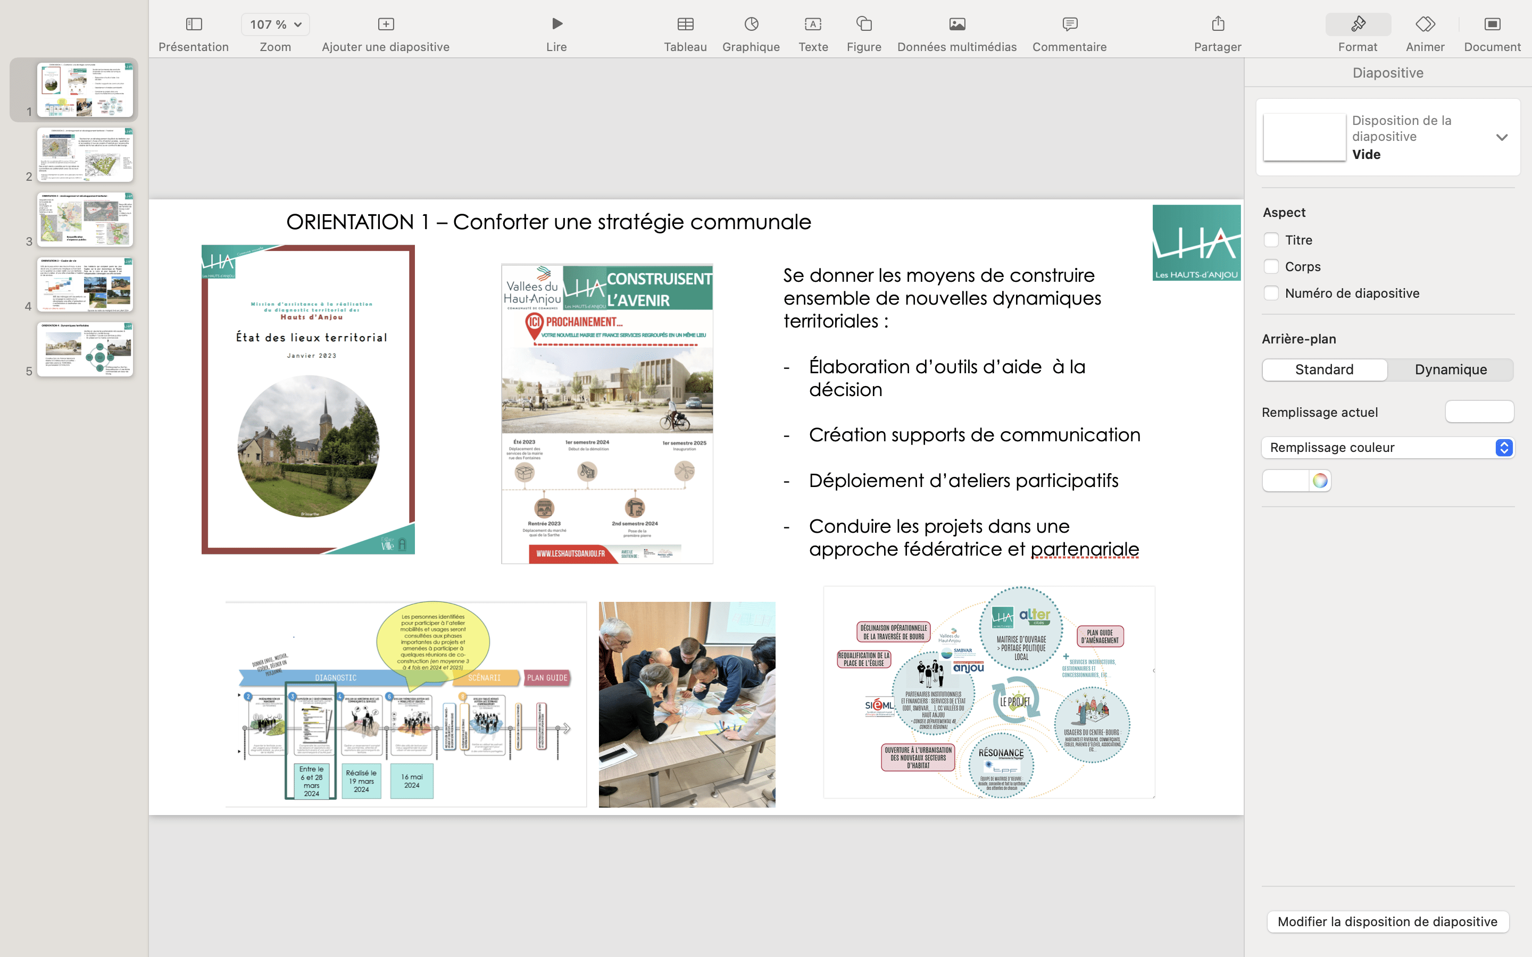Select Standard background mode
The height and width of the screenshot is (957, 1532).
pos(1325,370)
